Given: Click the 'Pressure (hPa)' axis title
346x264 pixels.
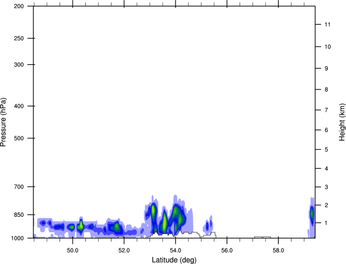Looking at the screenshot, I should [x=3, y=122].
